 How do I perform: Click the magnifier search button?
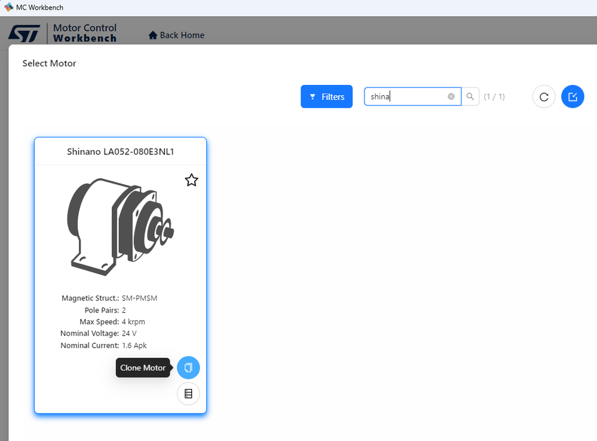click(x=470, y=96)
